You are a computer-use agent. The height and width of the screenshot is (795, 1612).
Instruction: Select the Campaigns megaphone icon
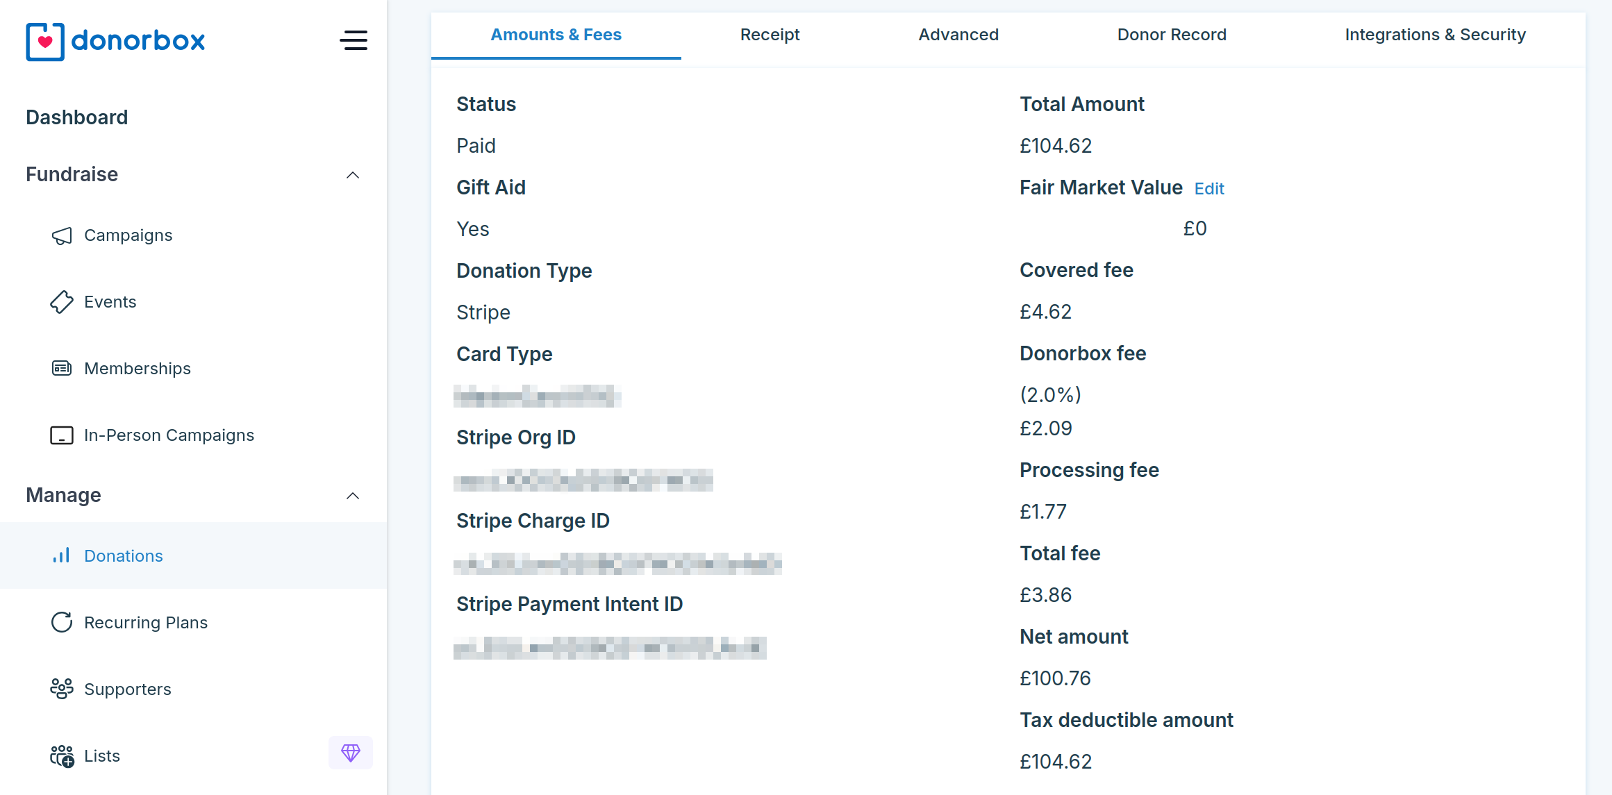tap(62, 235)
